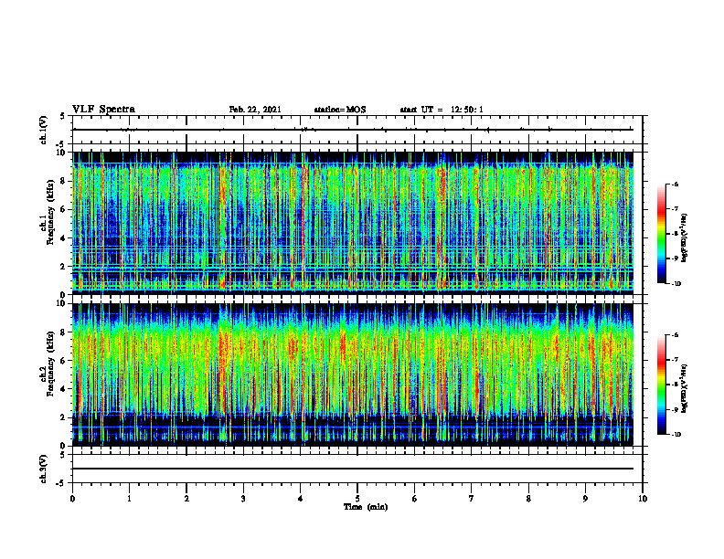724x559 pixels.
Task: Click the "start UT = 12:50: 1" label
Action: (442, 110)
